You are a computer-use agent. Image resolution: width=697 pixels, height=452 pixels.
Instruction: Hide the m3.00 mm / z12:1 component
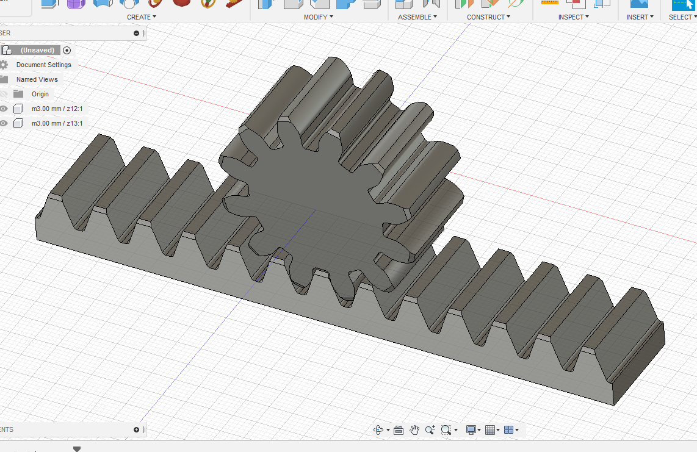[4, 109]
